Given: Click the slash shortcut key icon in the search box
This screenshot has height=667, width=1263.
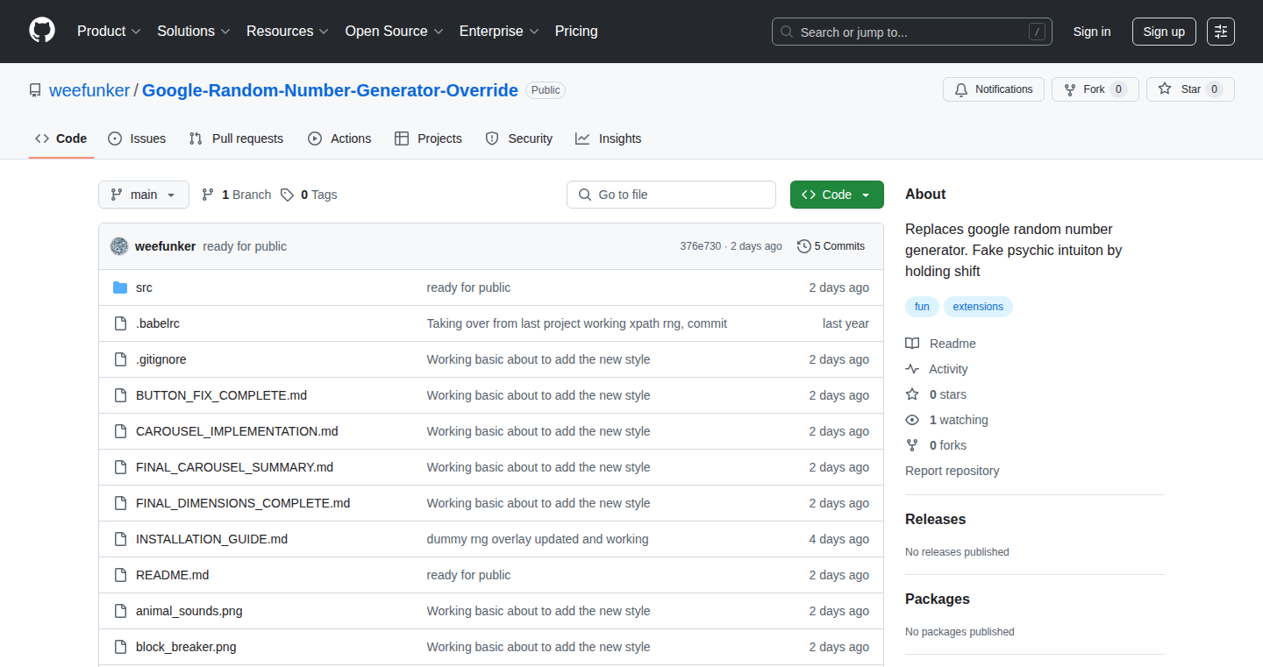Looking at the screenshot, I should 1037,32.
